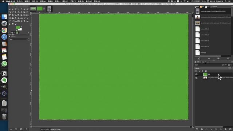Select the Paintbrush tool
Screen dimensions: 233x131
coord(27,18)
